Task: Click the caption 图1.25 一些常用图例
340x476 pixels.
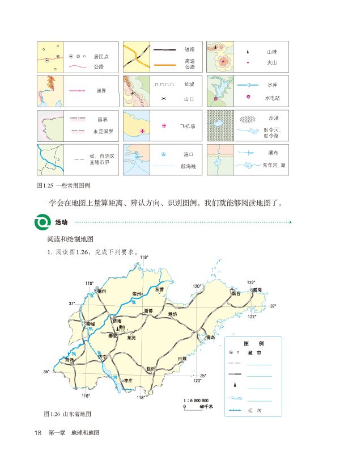Action: click(63, 186)
